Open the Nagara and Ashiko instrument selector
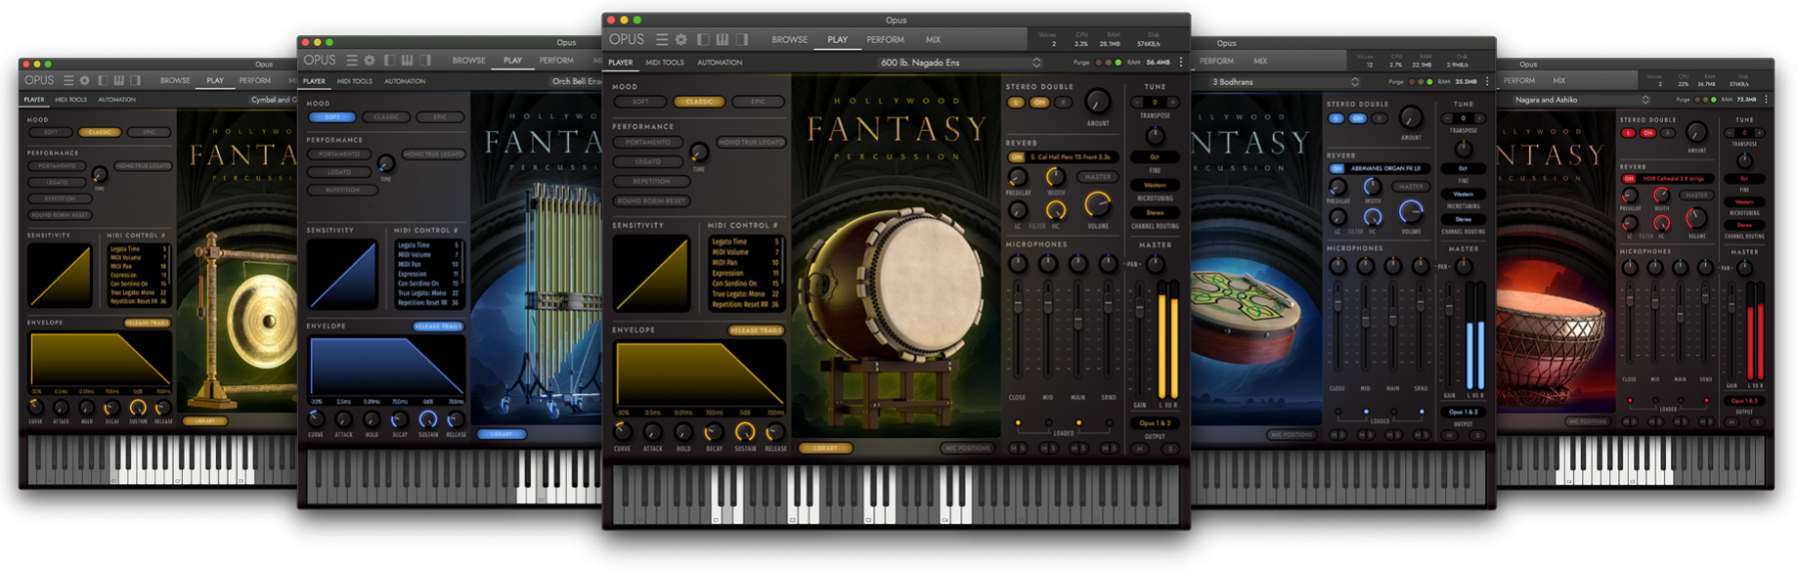 (x=1581, y=100)
